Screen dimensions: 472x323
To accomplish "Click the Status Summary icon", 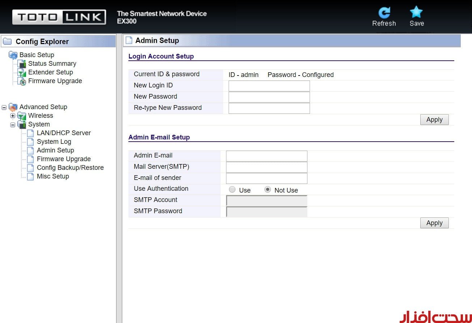I will coord(22,64).
